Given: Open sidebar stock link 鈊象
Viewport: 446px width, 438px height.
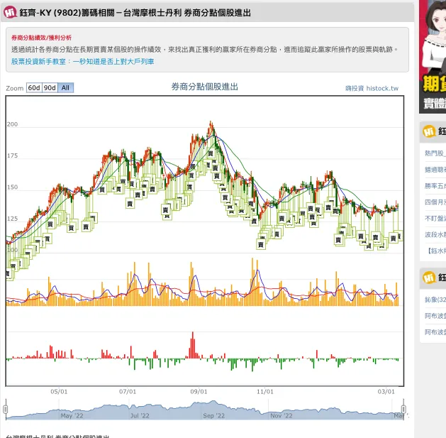Looking at the screenshot, I should pos(435,300).
